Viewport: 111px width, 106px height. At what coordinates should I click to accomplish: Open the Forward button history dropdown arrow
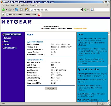click(13, 10)
